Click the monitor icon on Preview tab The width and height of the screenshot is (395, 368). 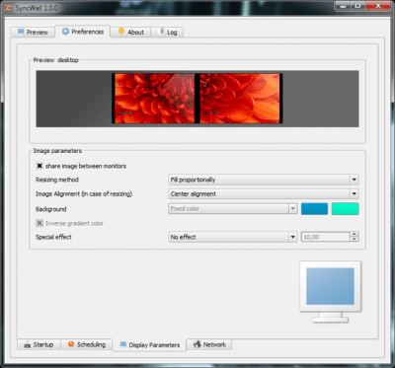[x=21, y=32]
